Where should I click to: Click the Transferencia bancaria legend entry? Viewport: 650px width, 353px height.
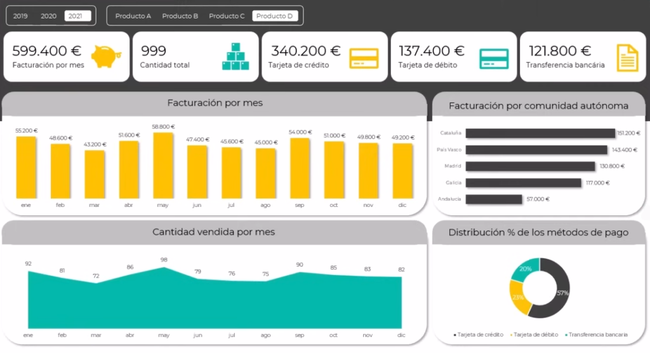click(597, 335)
